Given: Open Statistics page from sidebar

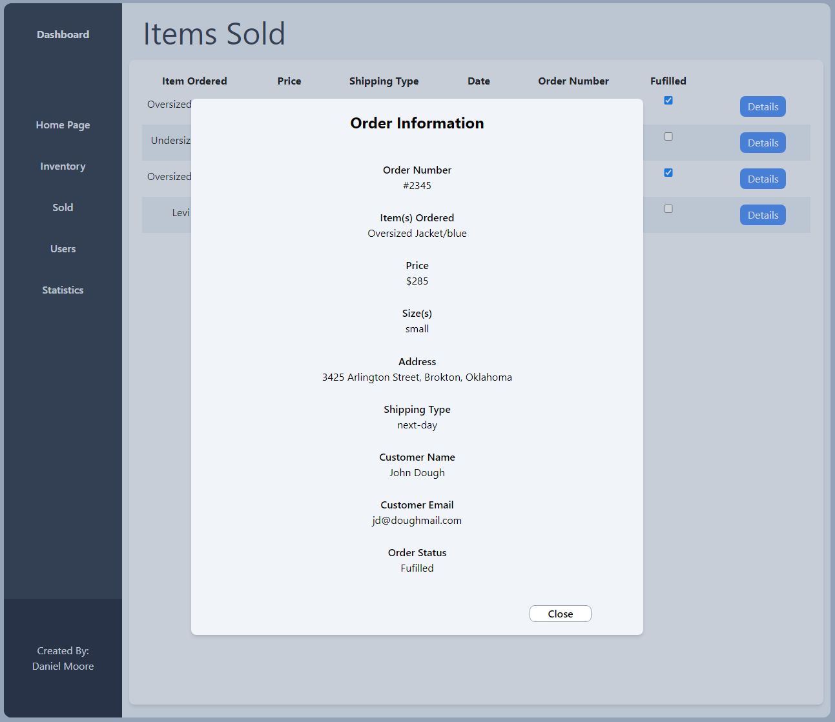Looking at the screenshot, I should (x=63, y=290).
